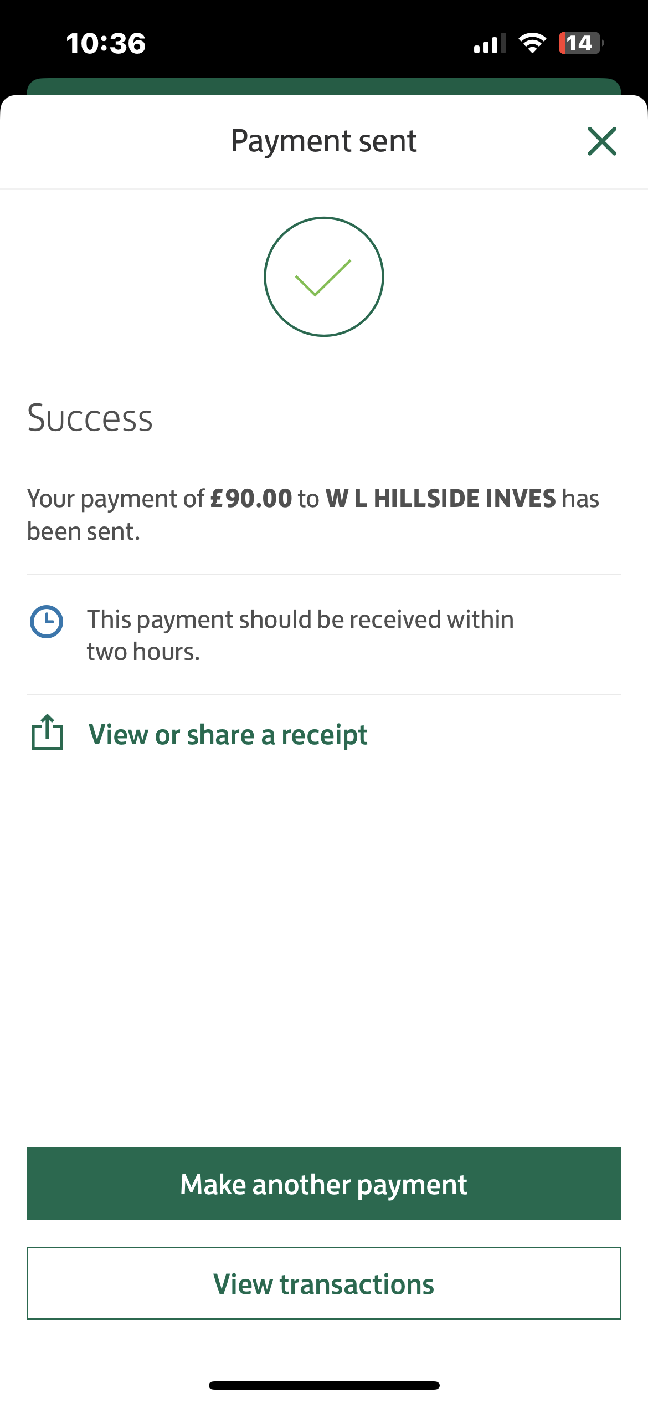Tap the cellular signal bars icon
The image size is (648, 1403).
click(x=490, y=43)
